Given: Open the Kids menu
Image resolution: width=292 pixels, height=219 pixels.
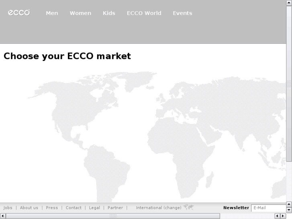Looking at the screenshot, I should (x=109, y=13).
